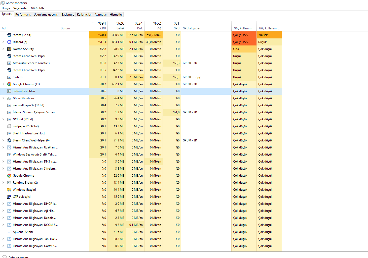Expand Hizmet Ana Bilgisayarı: DNS İste row
The image size is (368, 258).
(x=3, y=162)
